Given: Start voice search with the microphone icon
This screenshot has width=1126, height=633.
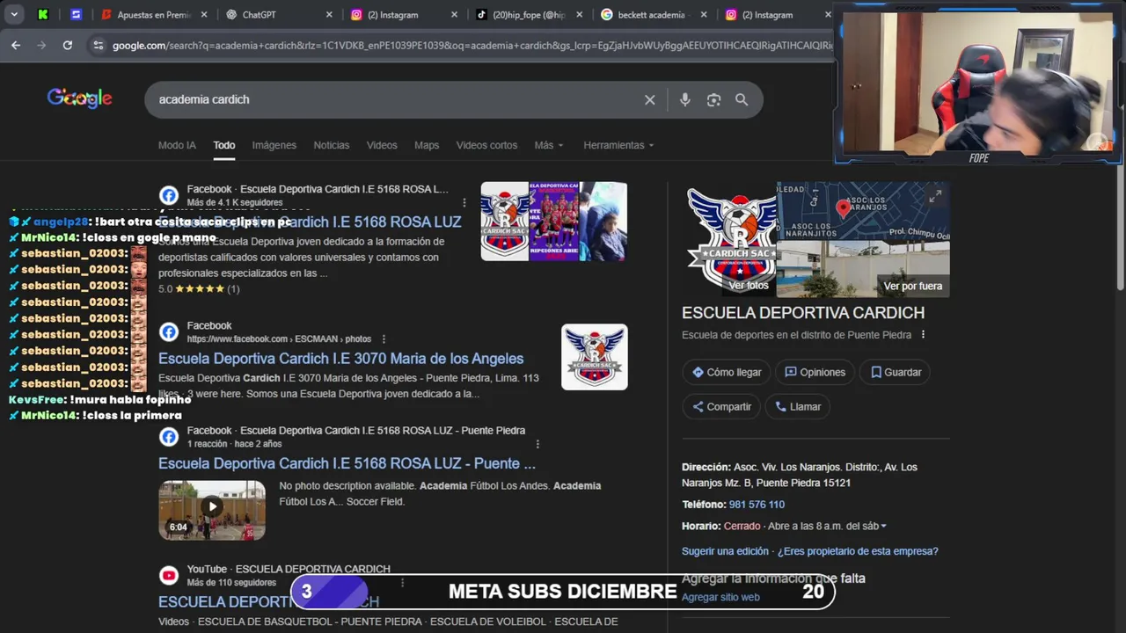Looking at the screenshot, I should (x=684, y=100).
